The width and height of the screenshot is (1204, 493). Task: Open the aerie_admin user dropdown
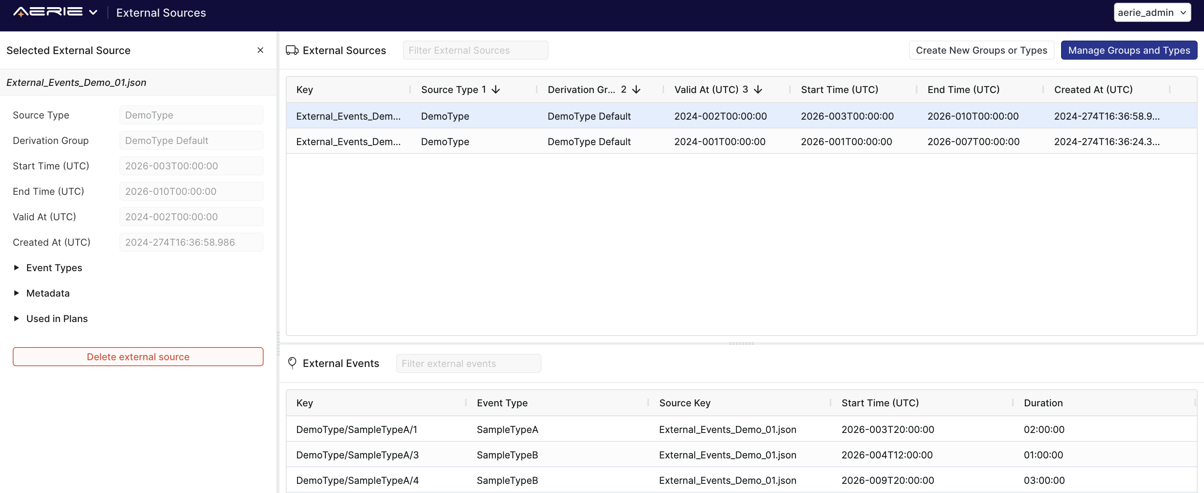(x=1152, y=13)
